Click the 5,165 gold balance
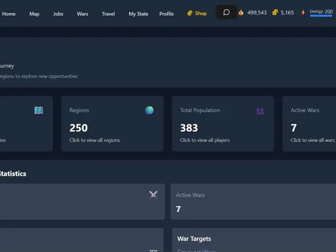Screen dimensions: 336x252 [x=287, y=13]
